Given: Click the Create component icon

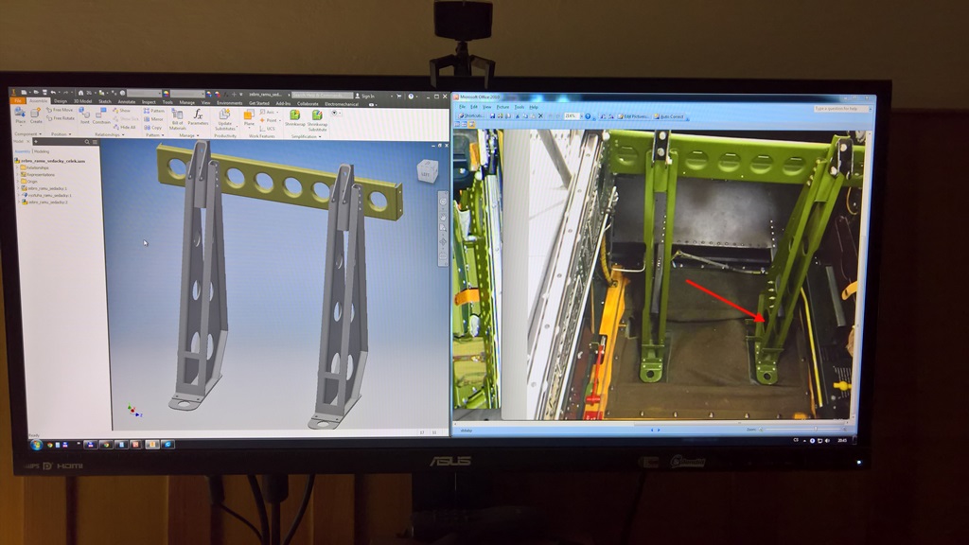Looking at the screenshot, I should click(x=36, y=115).
